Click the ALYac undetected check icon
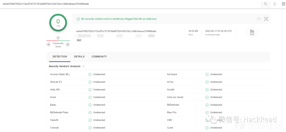The image size is (286, 132). (207, 82)
